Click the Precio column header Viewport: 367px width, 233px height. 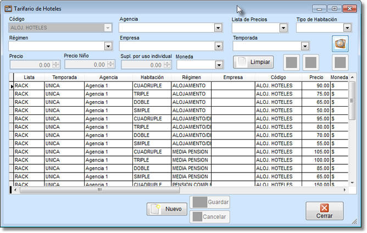(x=316, y=77)
